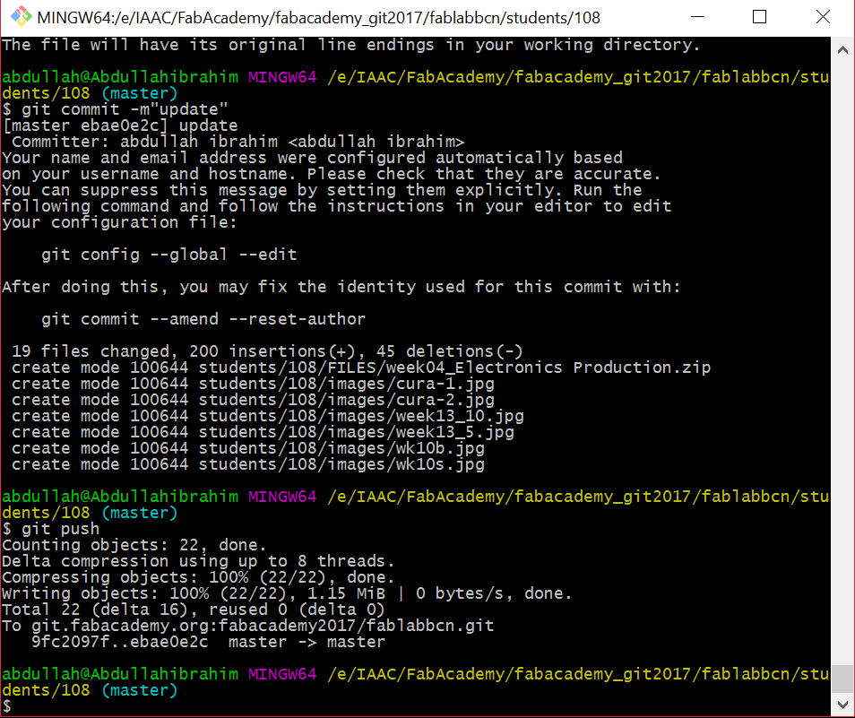
Task: Close the MINGW64 terminal window
Action: [823, 17]
